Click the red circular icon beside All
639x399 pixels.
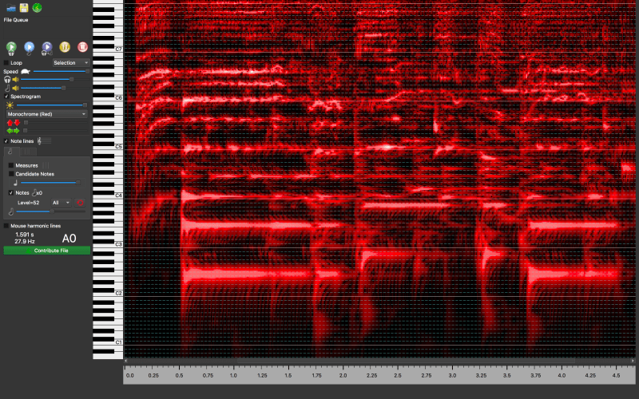pos(80,203)
